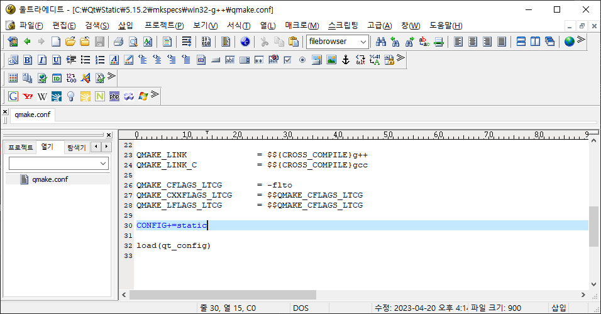Click the binoculars Find icon
601x314 pixels.
[380, 42]
